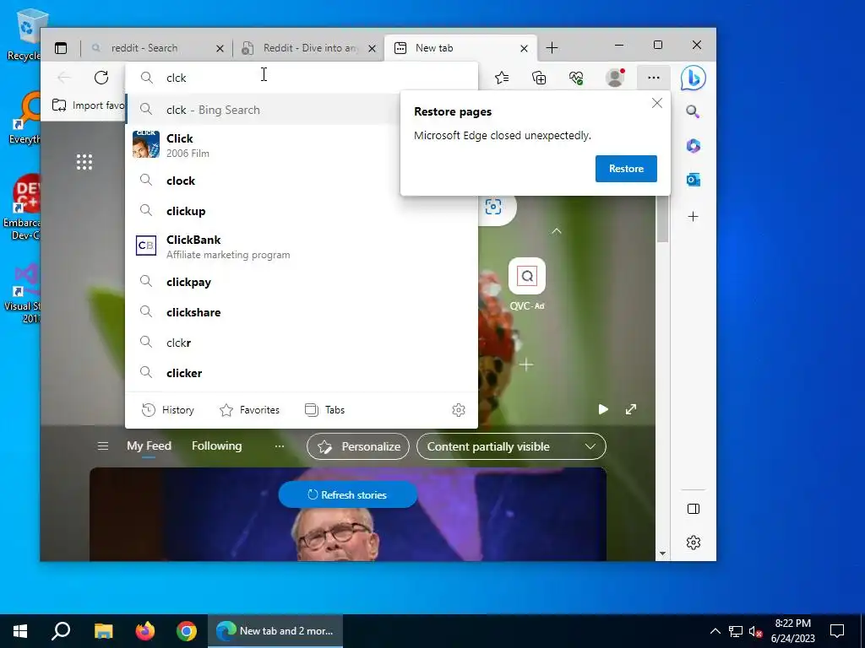Show Tabs suggestions filter

point(325,410)
